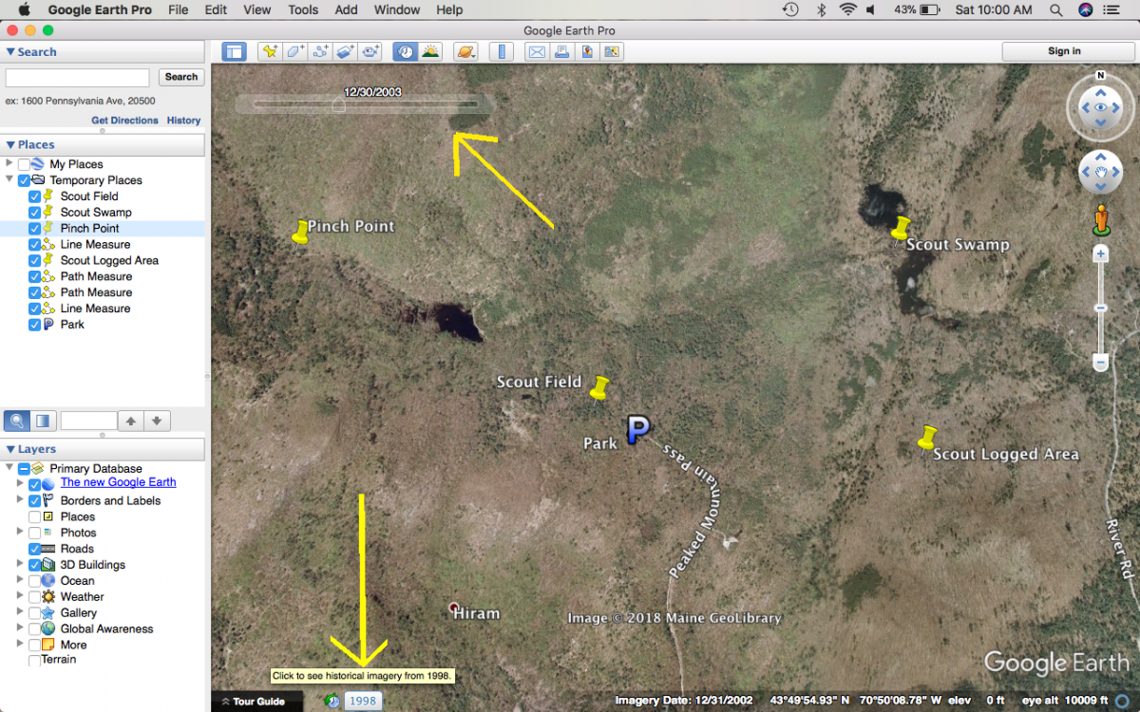The height and width of the screenshot is (712, 1140).
Task: Click the Park P marker on map
Action: click(x=637, y=429)
